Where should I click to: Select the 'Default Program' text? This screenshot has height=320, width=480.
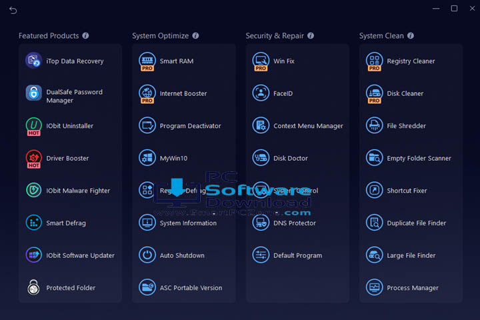[x=298, y=256]
